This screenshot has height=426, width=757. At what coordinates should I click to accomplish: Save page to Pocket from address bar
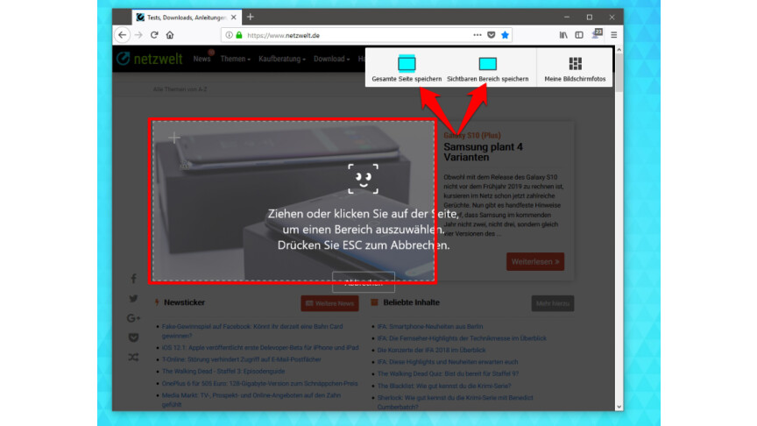click(491, 35)
